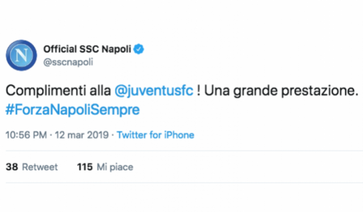Click the phrase Una grande prestazione
Viewport: 363px width, 212px height.
coord(281,91)
